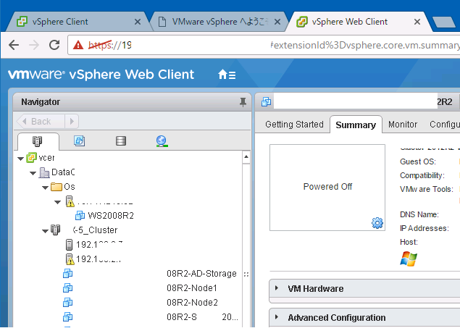Screen dimensions: 460x336
Task: Select the Networking inventory tab
Action: pyautogui.click(x=162, y=141)
